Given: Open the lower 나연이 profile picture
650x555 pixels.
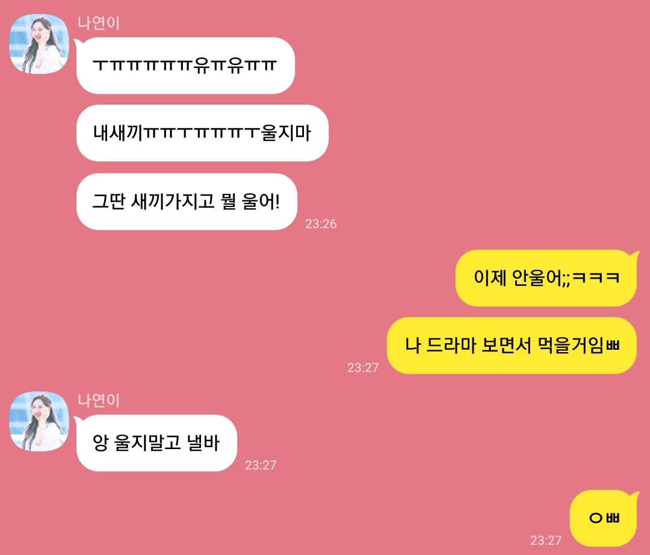Looking at the screenshot, I should [x=39, y=421].
